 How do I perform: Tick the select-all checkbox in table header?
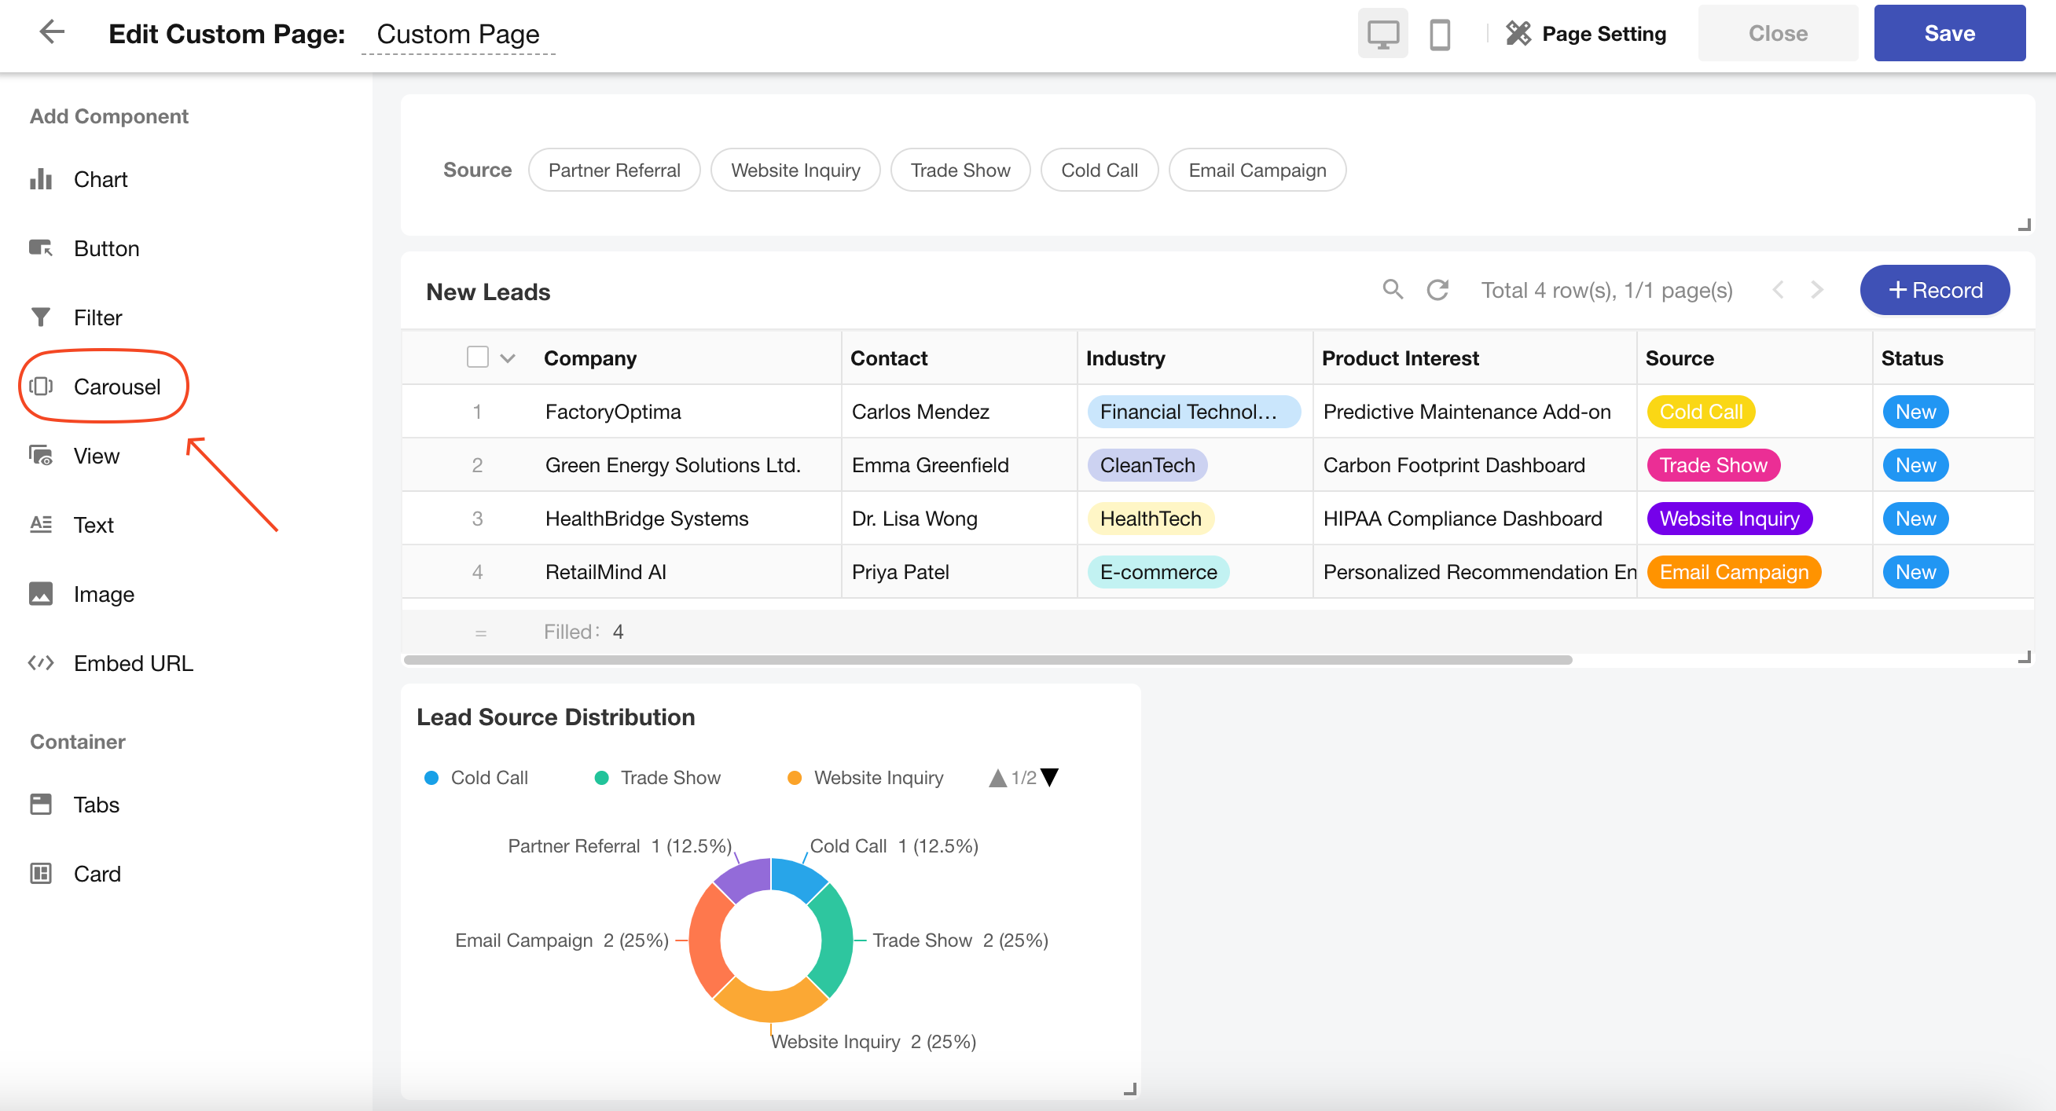(x=477, y=357)
